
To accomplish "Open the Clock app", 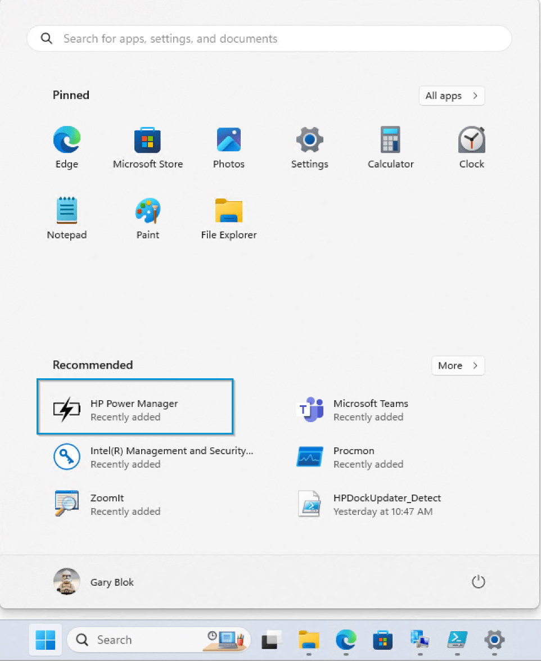I will pyautogui.click(x=471, y=146).
